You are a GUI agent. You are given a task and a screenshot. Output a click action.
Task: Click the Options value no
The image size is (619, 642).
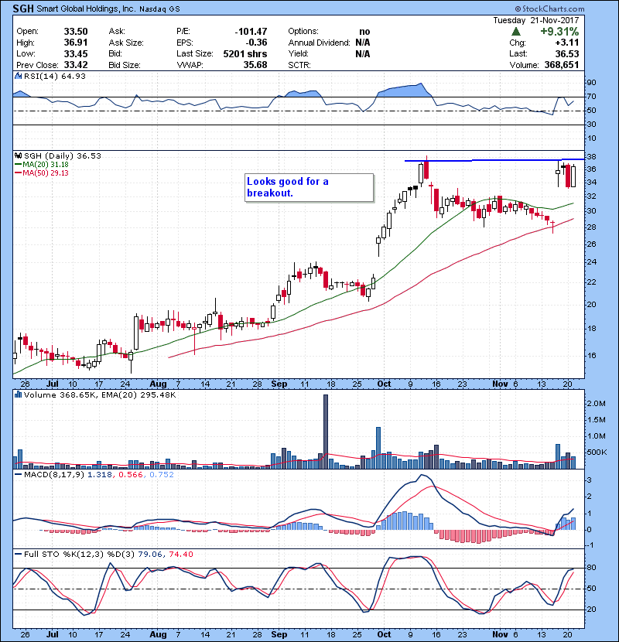pyautogui.click(x=364, y=32)
